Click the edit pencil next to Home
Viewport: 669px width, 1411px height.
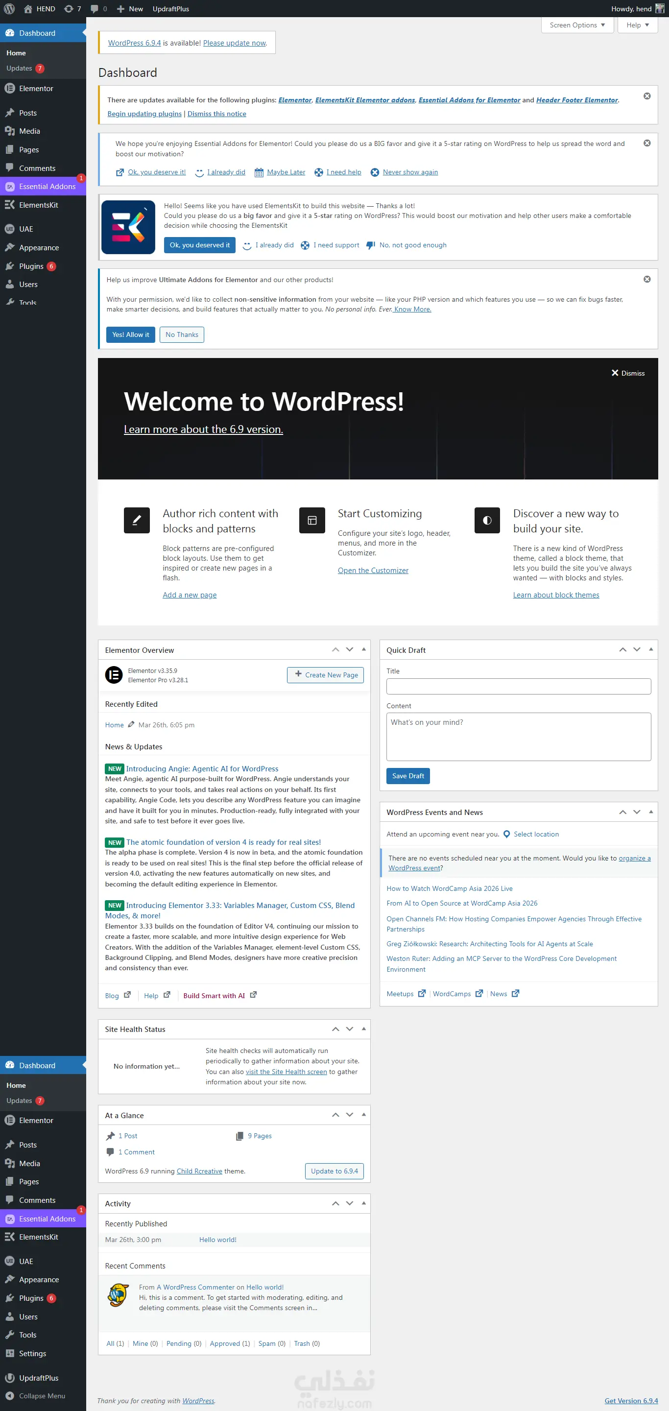click(131, 725)
